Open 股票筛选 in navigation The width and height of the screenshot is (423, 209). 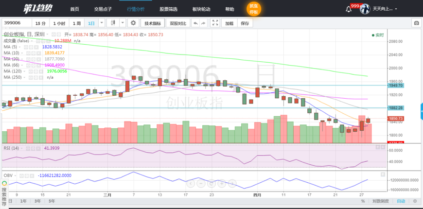pos(168,9)
